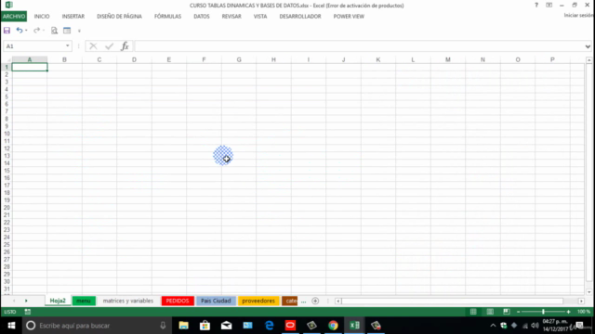Image resolution: width=595 pixels, height=334 pixels.
Task: Click Iniciar sesión link
Action: click(578, 15)
